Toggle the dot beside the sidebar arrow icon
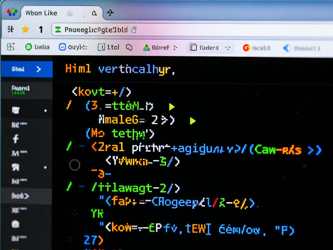333x250 pixels. pyautogui.click(x=45, y=167)
